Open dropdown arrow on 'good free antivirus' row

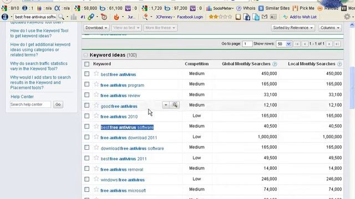pyautogui.click(x=166, y=105)
